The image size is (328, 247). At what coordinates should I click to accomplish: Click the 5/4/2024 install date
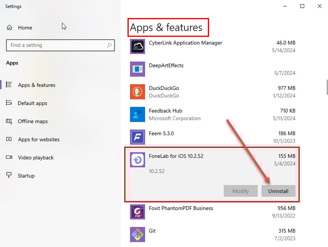click(x=285, y=163)
